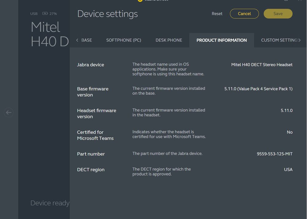Open the DESK PHONE tab
Image resolution: width=307 pixels, height=219 pixels.
[x=169, y=40]
